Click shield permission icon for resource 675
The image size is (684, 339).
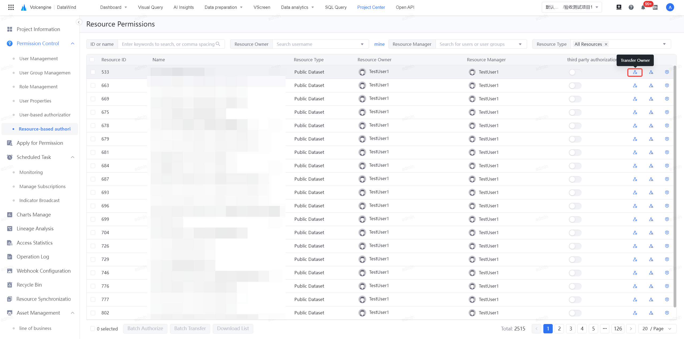[x=667, y=112]
